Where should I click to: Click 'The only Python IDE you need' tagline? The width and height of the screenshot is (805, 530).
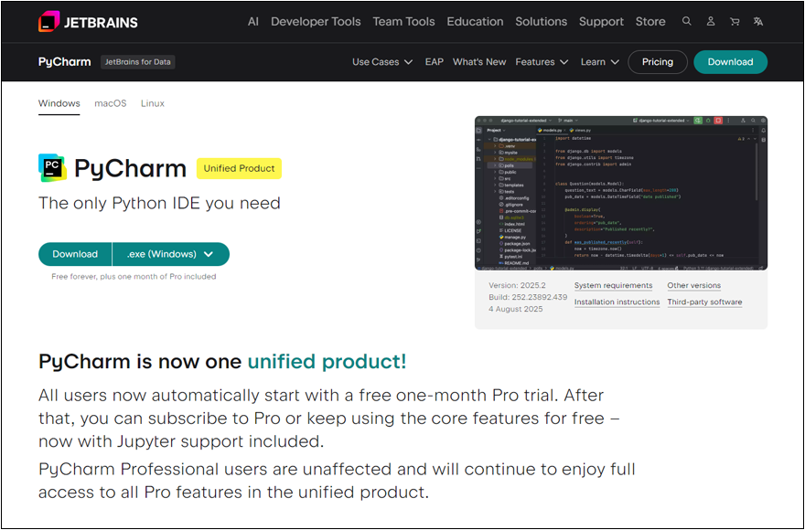tap(160, 203)
